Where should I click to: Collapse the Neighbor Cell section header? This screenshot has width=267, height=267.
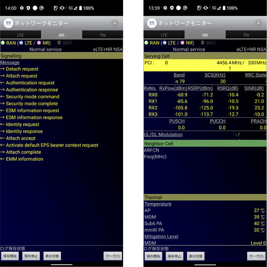tap(205, 143)
